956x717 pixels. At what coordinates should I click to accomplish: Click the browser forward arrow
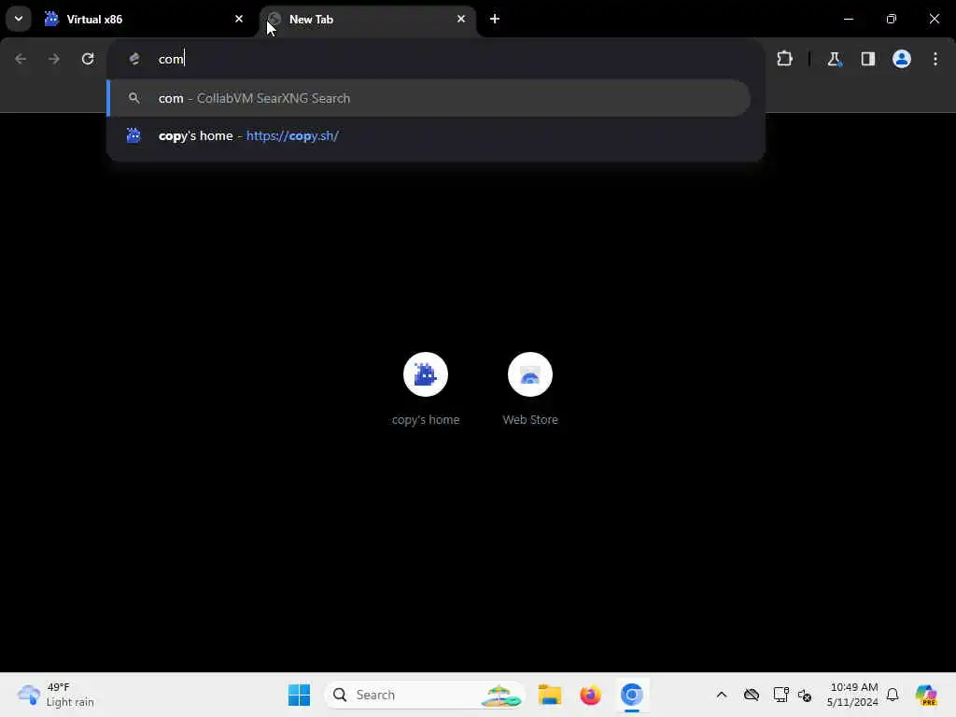click(54, 59)
